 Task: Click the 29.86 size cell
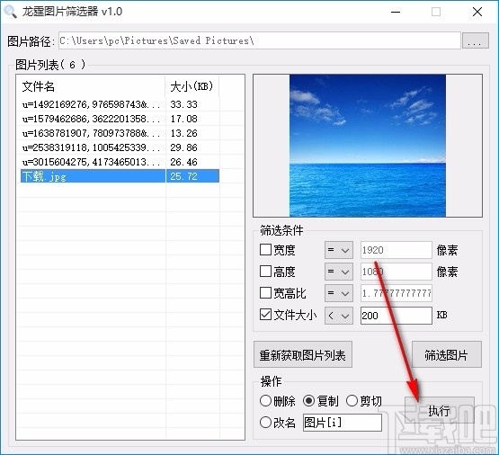(184, 147)
